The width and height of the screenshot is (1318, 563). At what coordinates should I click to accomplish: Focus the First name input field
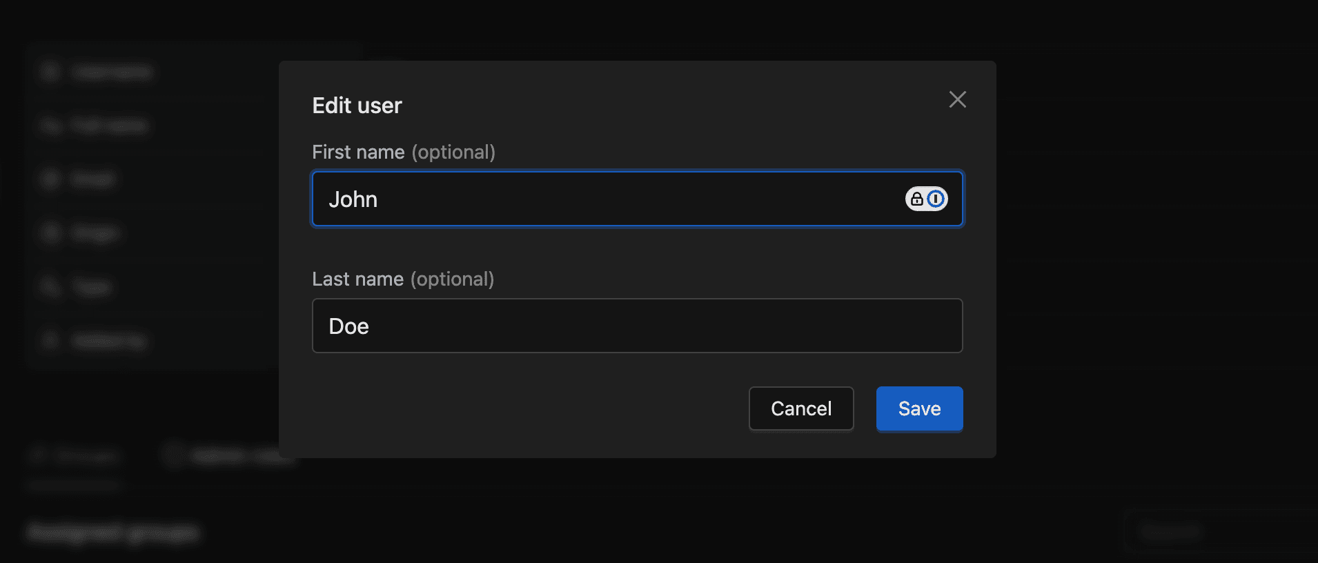607,199
